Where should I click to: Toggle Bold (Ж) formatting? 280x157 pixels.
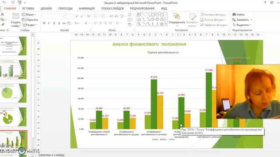[x=44, y=23]
